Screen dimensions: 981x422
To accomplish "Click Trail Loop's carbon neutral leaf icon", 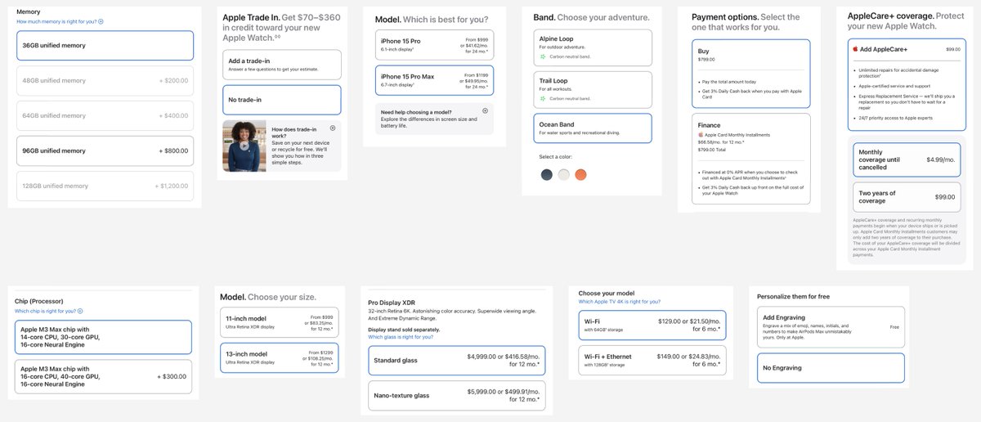I will tap(544, 98).
